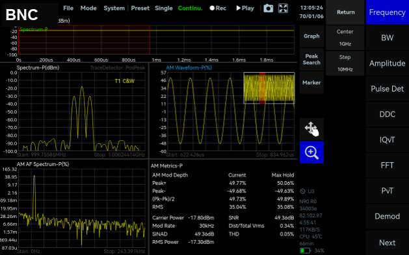The image size is (409, 255).
Task: Click the Stop: 243.391kHz label
Action: pos(124,251)
